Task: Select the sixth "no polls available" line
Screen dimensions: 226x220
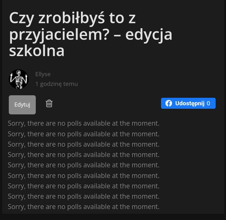Action: click(83, 175)
